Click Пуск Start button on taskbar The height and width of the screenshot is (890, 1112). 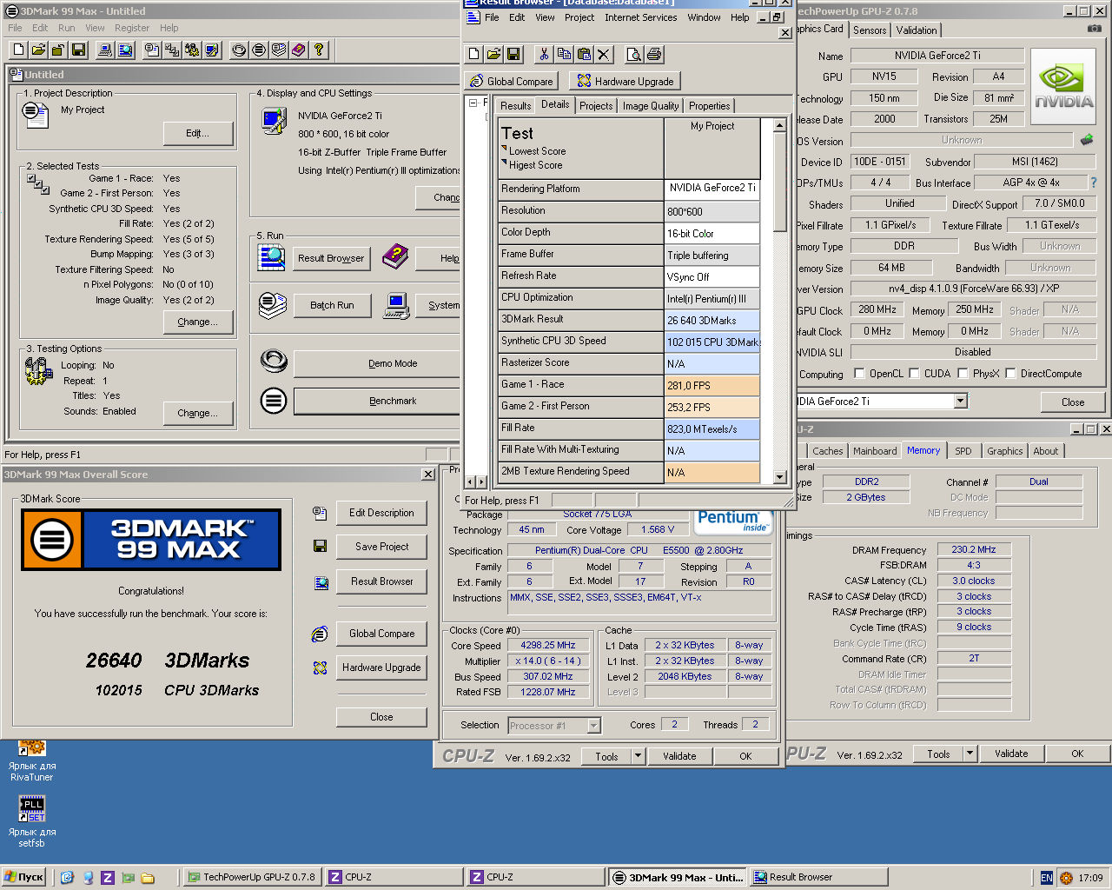tap(23, 877)
